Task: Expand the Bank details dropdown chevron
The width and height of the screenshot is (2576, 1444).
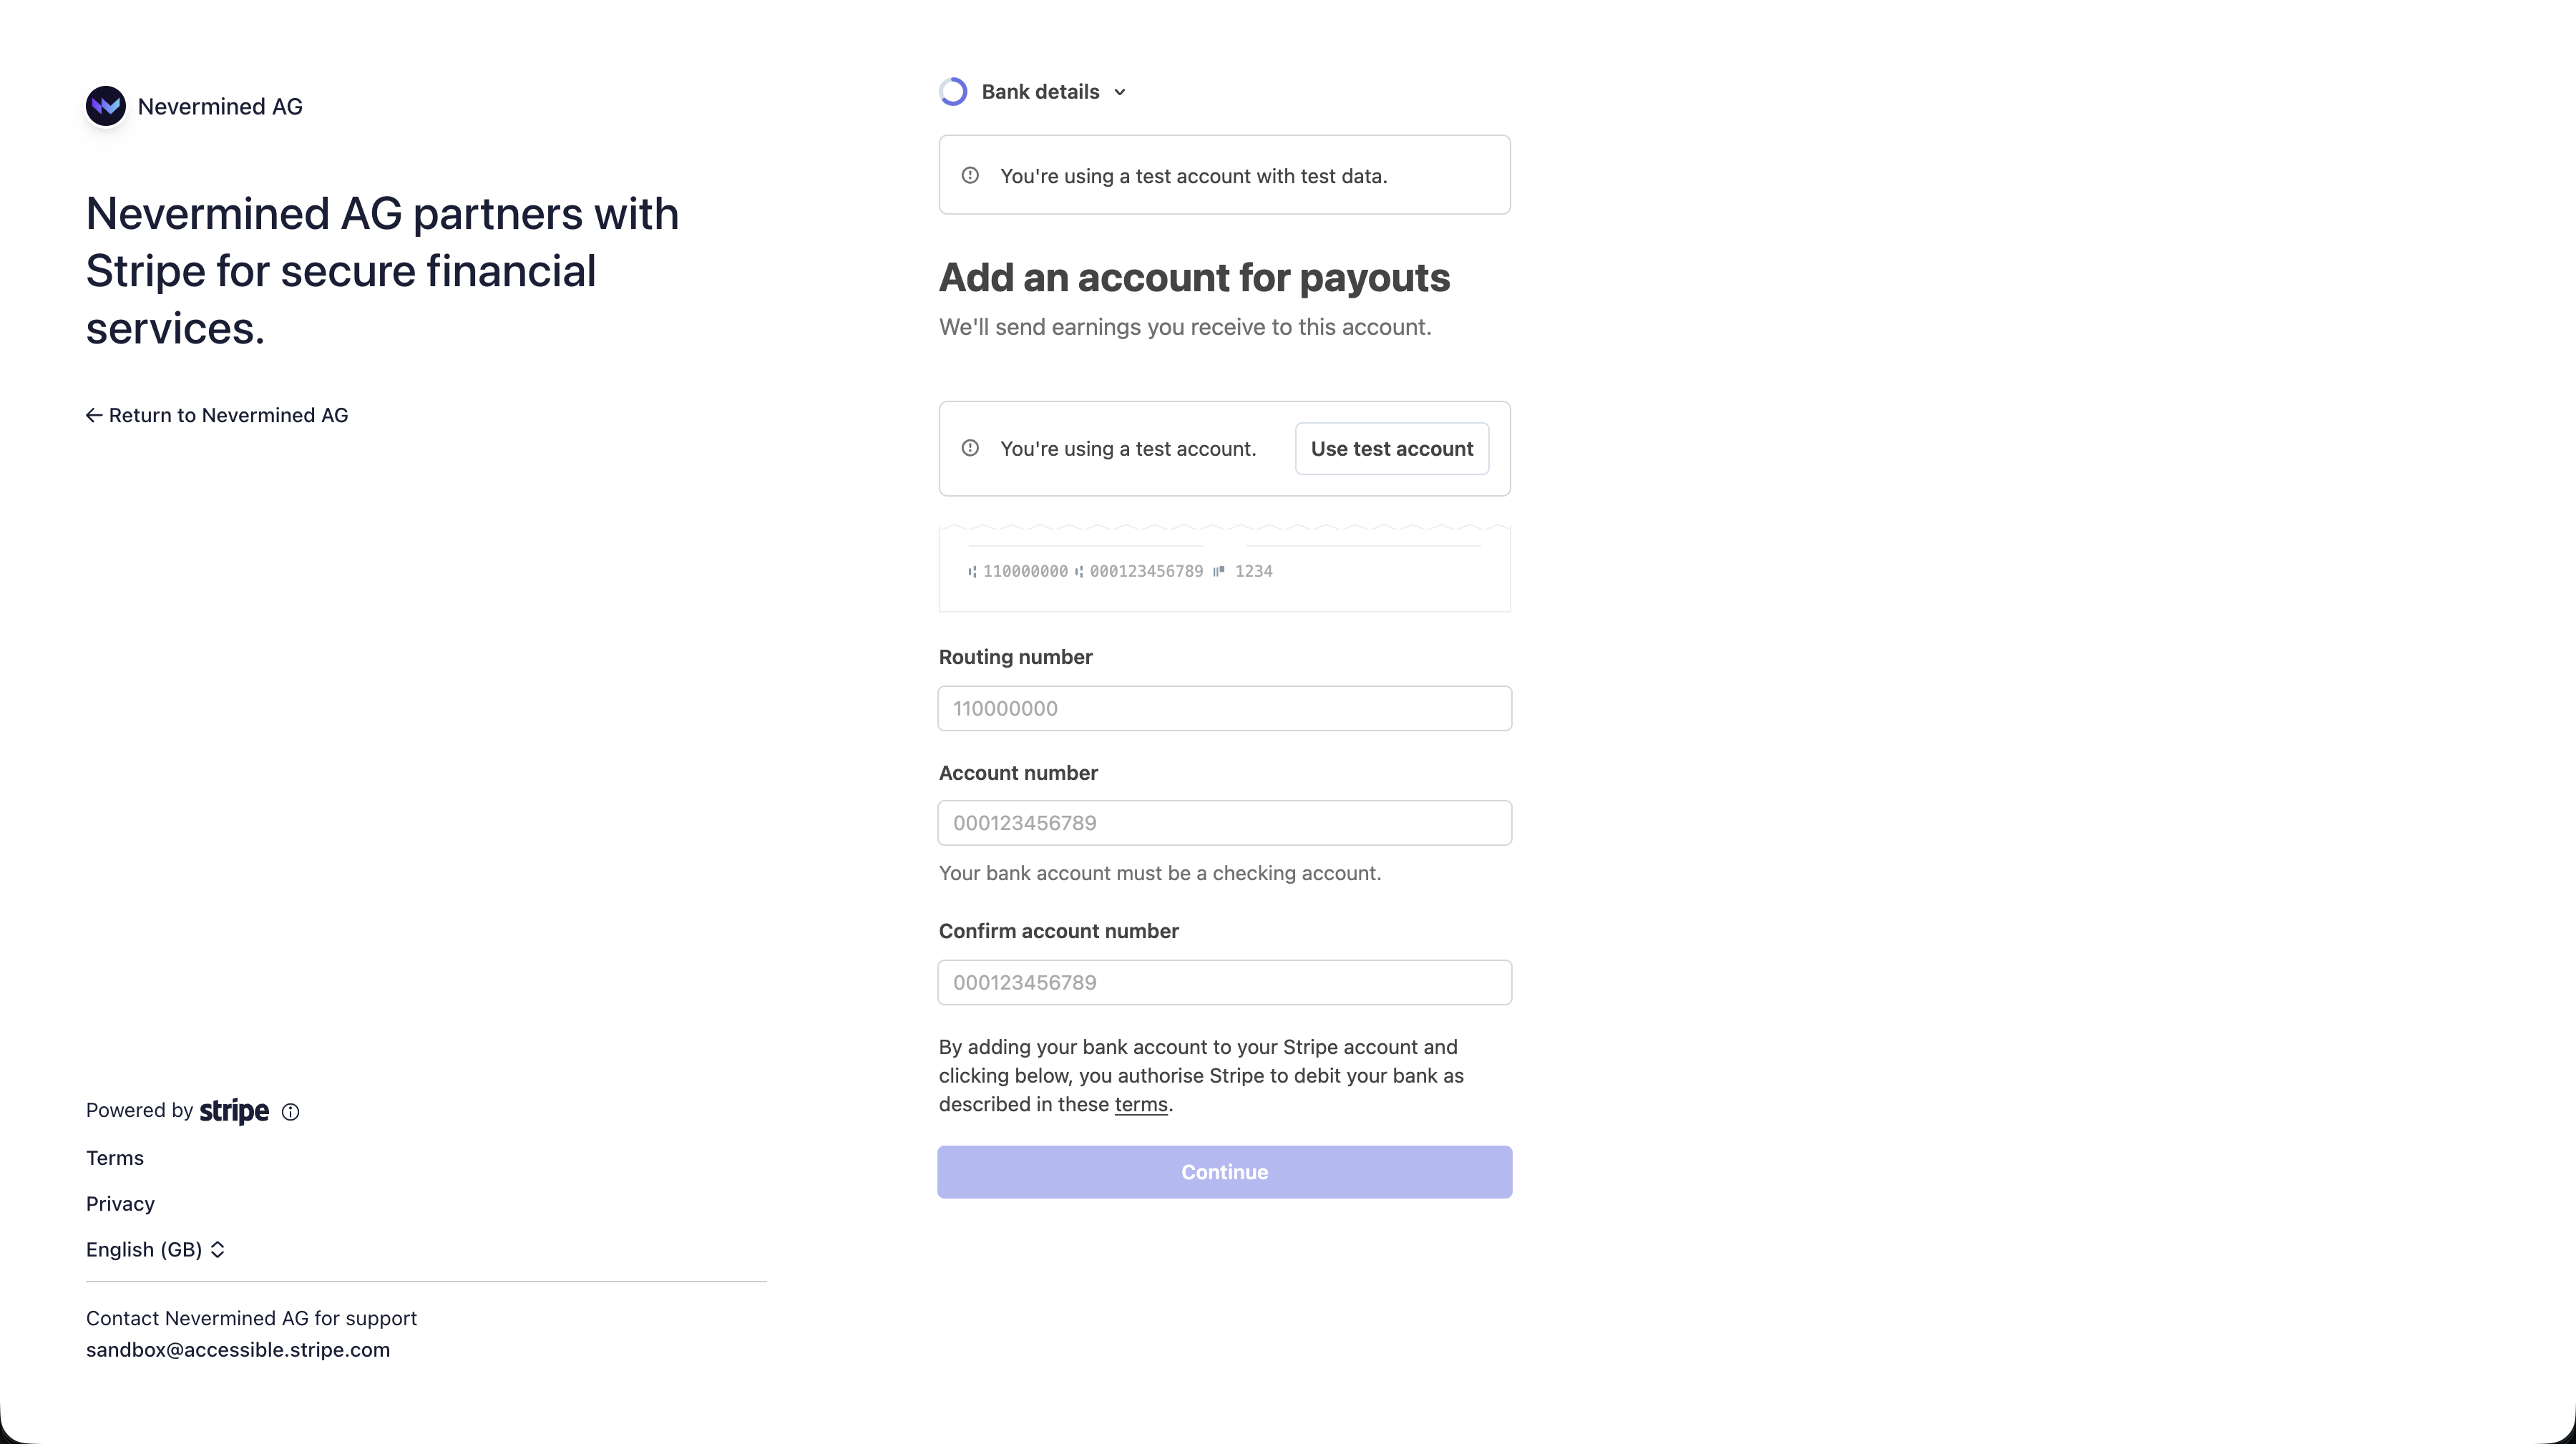Action: tap(1119, 91)
